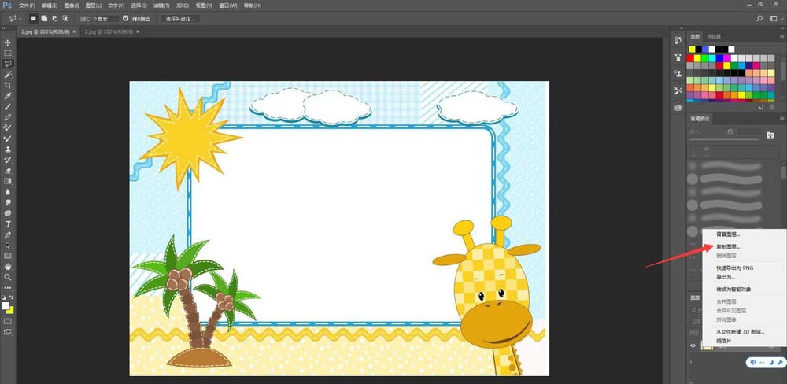Select the Rectangular Marquee tool

[x=8, y=54]
